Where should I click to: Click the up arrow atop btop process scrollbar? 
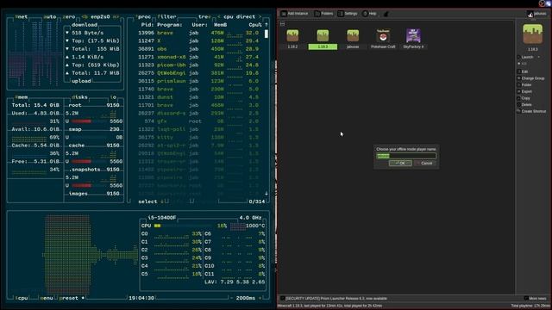267,25
